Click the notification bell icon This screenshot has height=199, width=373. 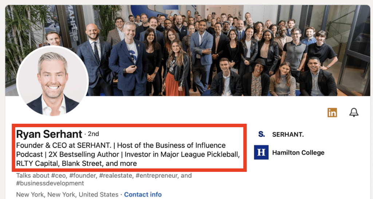click(x=354, y=113)
